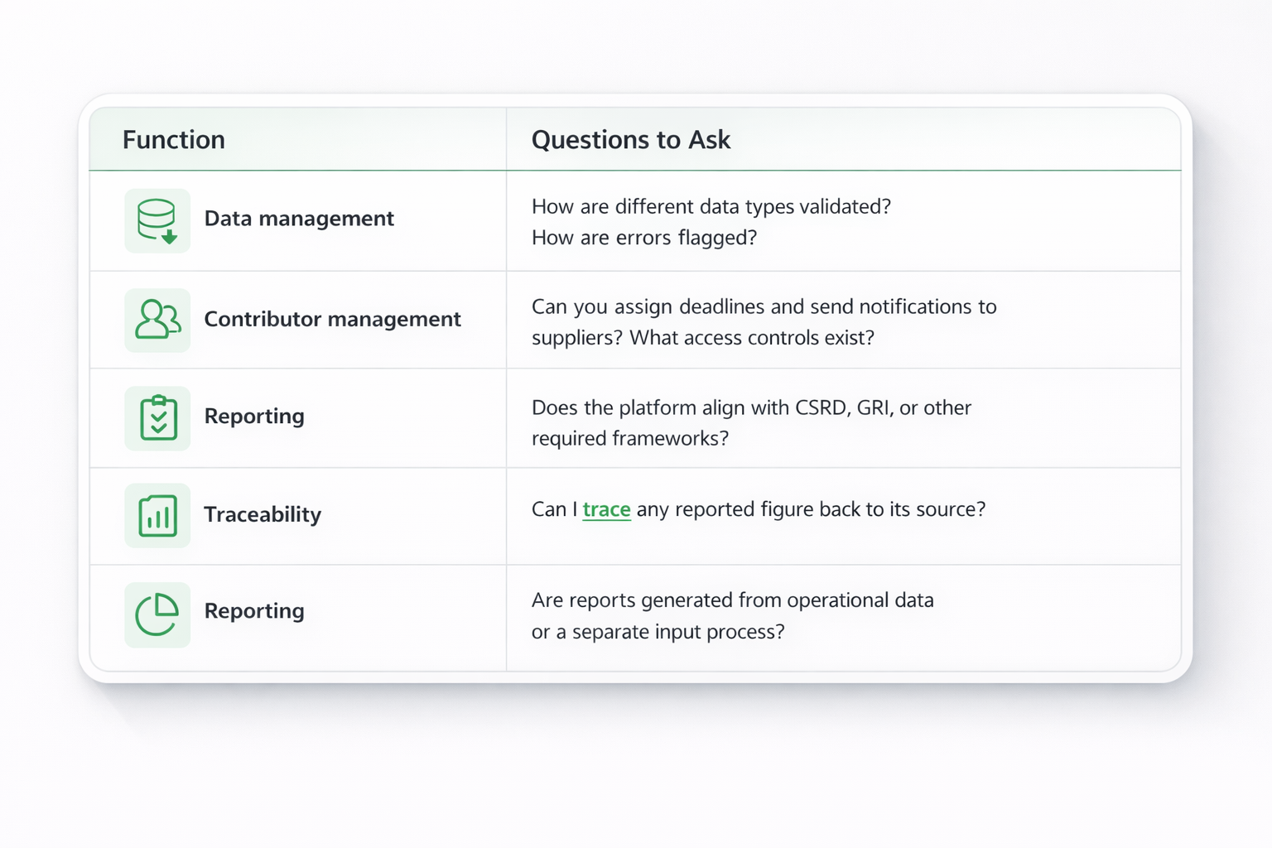The width and height of the screenshot is (1272, 848).
Task: Select the Reporting label beside the pie chart
Action: [254, 611]
